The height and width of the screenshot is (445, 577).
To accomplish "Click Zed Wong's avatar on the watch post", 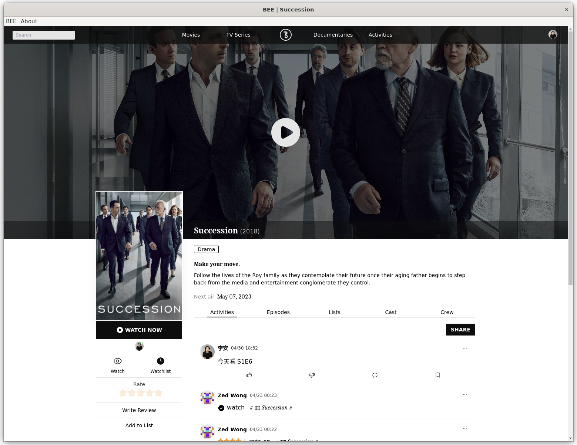I will (207, 398).
